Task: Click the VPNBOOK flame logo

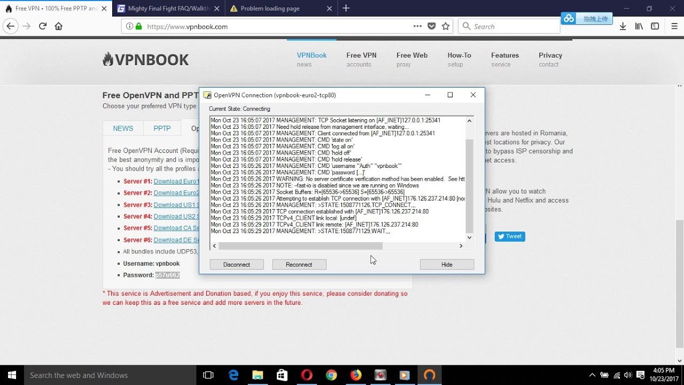Action: pos(145,60)
